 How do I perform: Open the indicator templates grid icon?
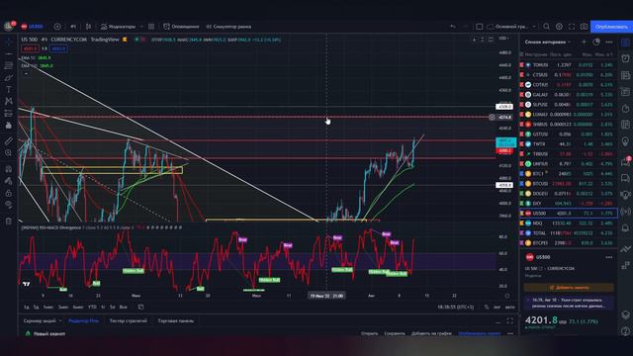pos(151,27)
